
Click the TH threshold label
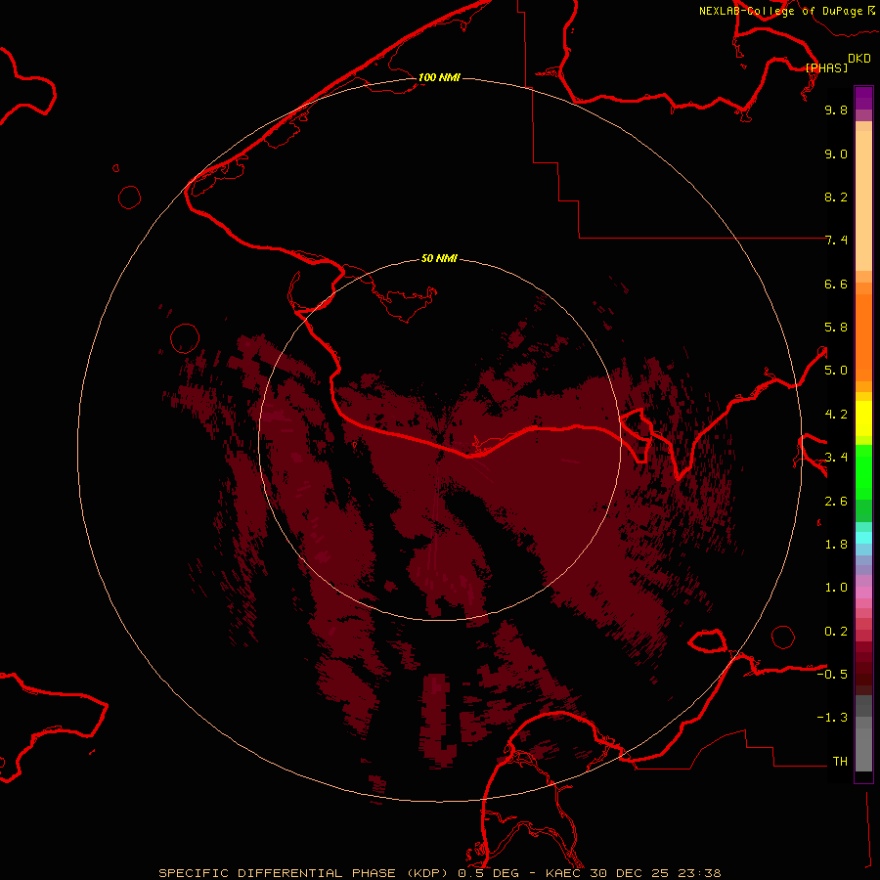(x=840, y=762)
